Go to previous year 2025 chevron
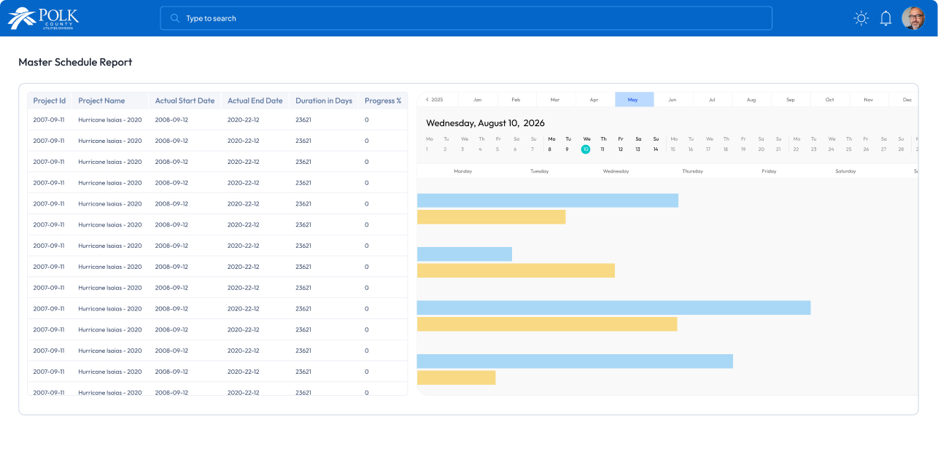 point(427,100)
